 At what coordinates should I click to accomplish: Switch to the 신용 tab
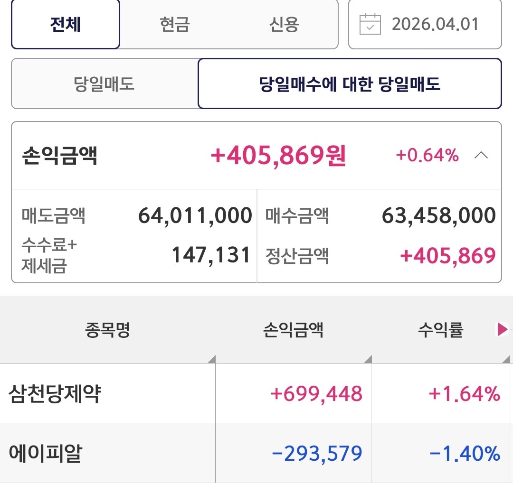284,24
